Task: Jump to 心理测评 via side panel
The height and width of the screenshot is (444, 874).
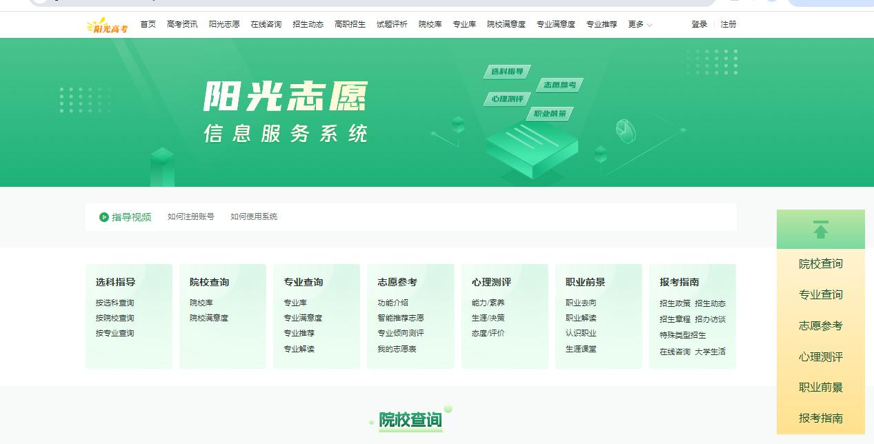Action: [x=821, y=356]
